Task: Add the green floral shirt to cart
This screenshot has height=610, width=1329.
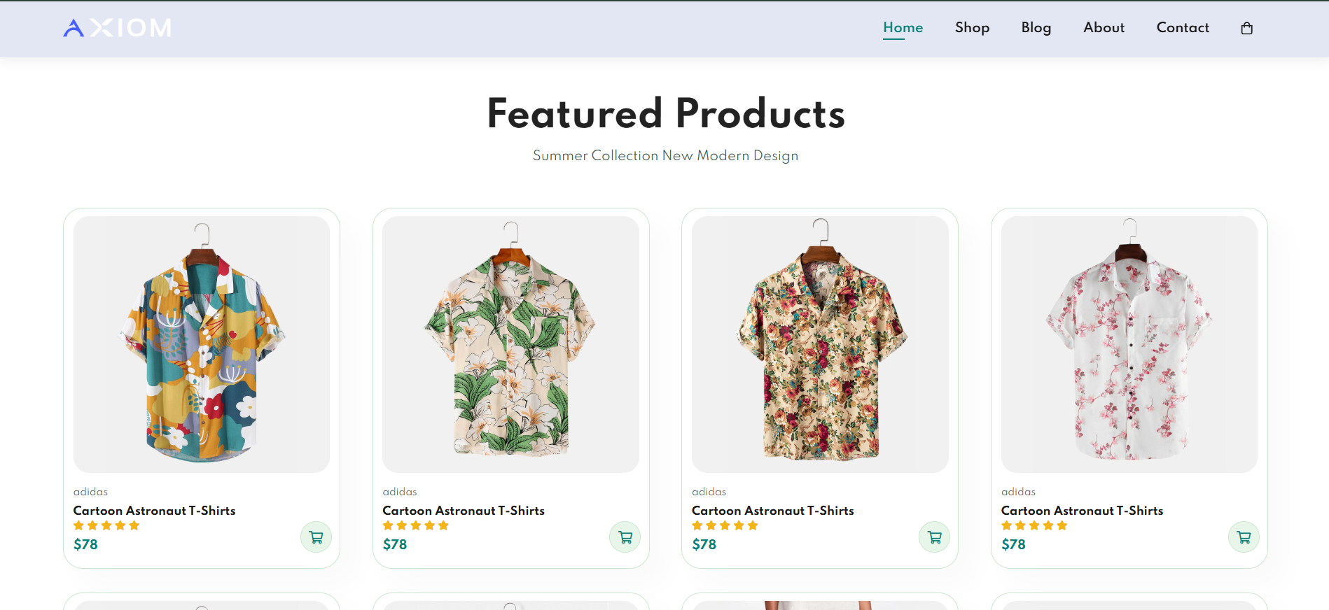Action: pos(625,537)
